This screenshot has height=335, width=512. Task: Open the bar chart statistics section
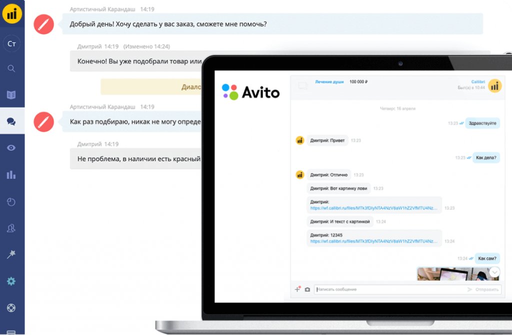coord(12,174)
